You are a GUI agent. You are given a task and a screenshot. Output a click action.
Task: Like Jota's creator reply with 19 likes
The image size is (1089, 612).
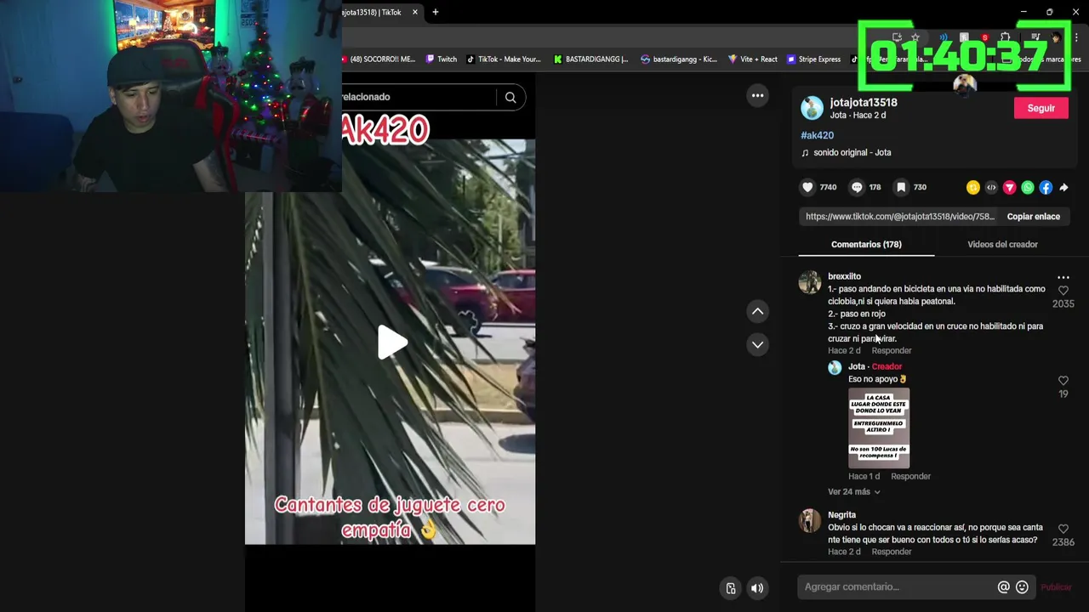(1063, 381)
